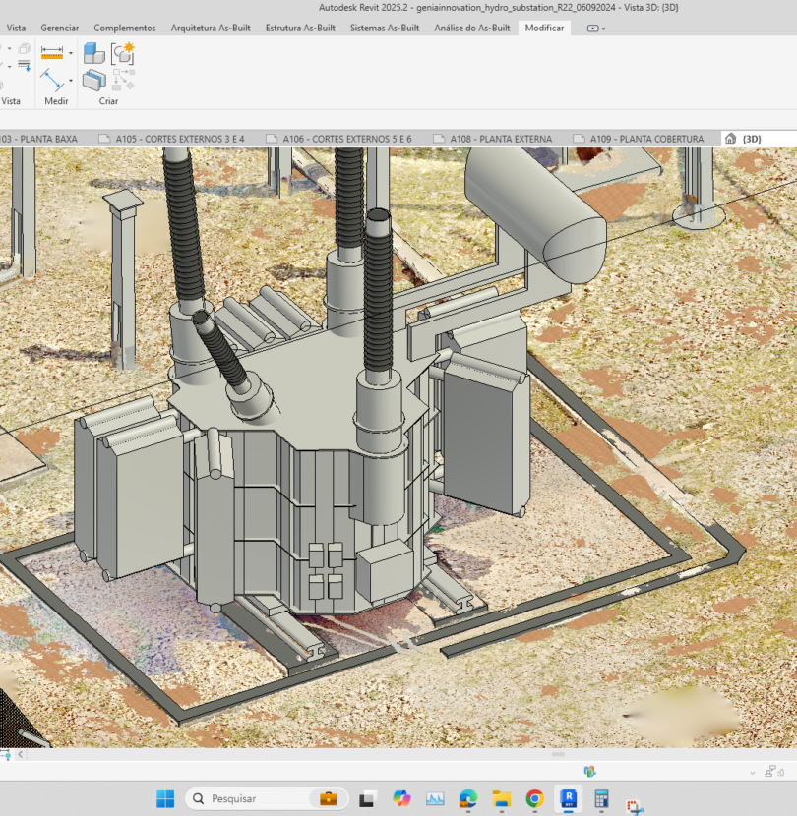Screen dimensions: 797x816
Task: Click the line work icon with blue arrow
Action: pos(24,65)
